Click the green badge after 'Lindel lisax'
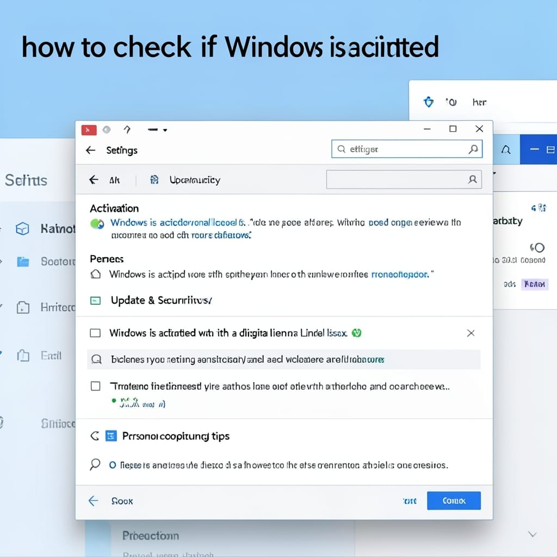The width and height of the screenshot is (557, 557). click(356, 333)
